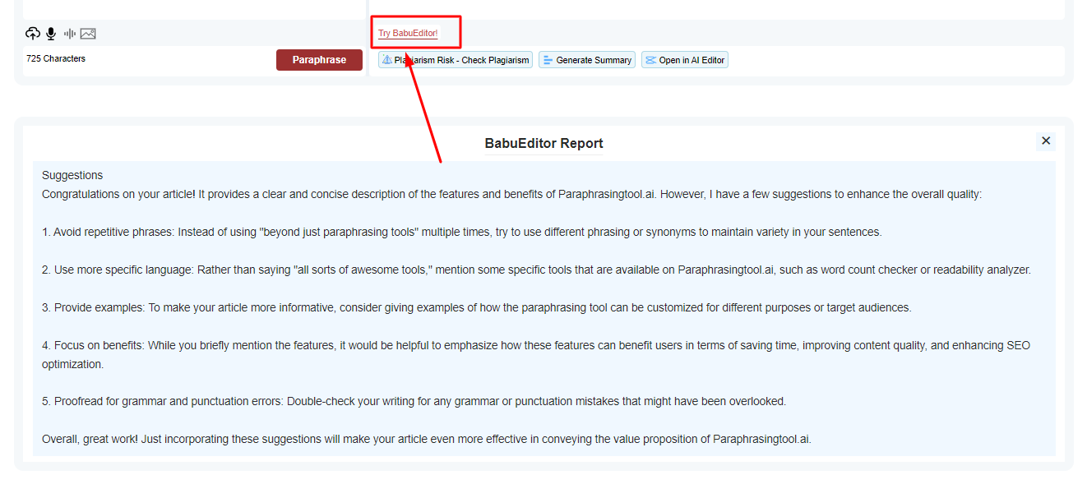Click the Generate Summary button

coord(587,60)
